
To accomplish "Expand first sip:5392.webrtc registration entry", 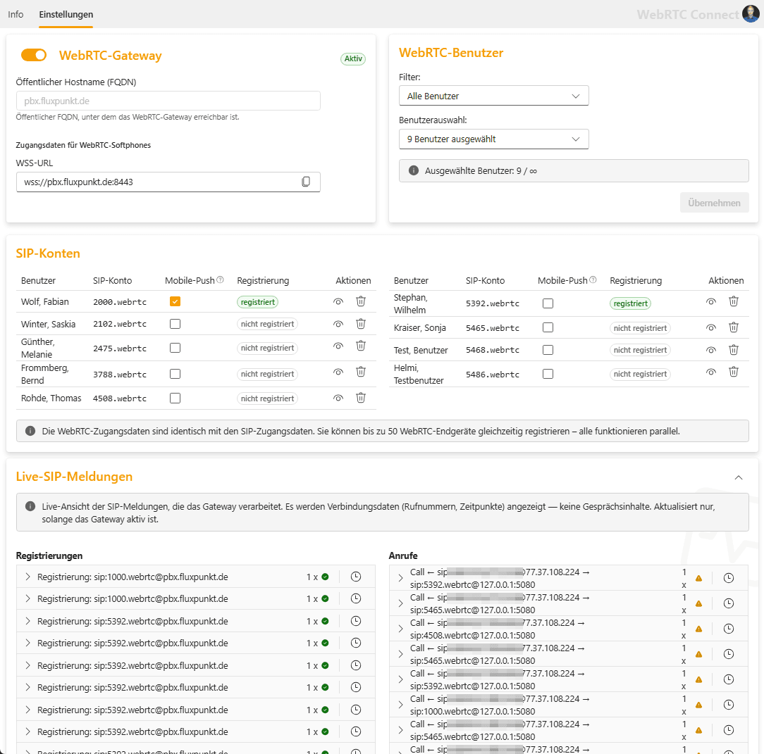I will coord(27,621).
